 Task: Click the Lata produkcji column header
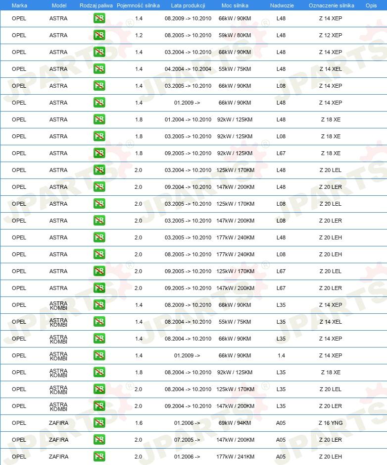pyautogui.click(x=188, y=5)
